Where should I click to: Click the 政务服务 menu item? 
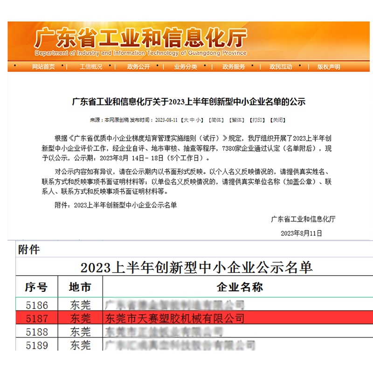[x=234, y=67]
